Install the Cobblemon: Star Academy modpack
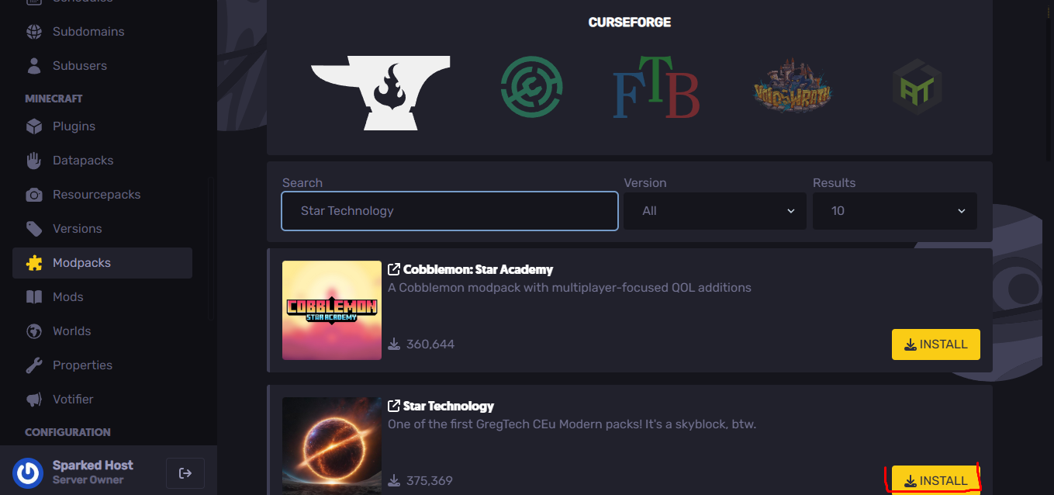Viewport: 1054px width, 495px height. tap(936, 344)
